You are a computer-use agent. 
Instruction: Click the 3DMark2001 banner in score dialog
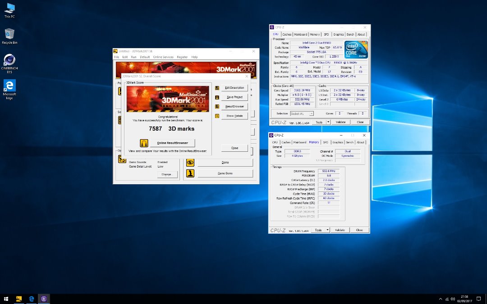(168, 99)
